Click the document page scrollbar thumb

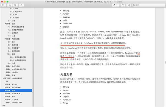pos(165,62)
